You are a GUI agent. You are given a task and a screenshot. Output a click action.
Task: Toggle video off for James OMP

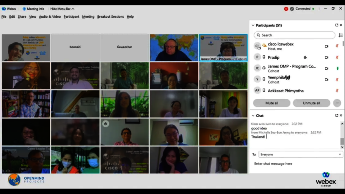(x=326, y=69)
